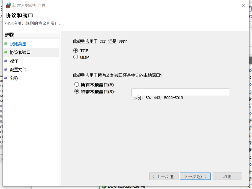Open the 规则类型 step link
Viewport: 252px width, 189px height.
tap(18, 44)
